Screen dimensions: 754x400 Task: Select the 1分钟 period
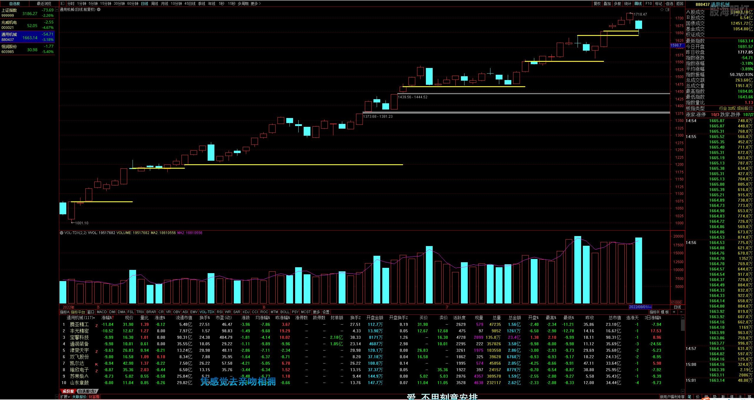pos(82,4)
